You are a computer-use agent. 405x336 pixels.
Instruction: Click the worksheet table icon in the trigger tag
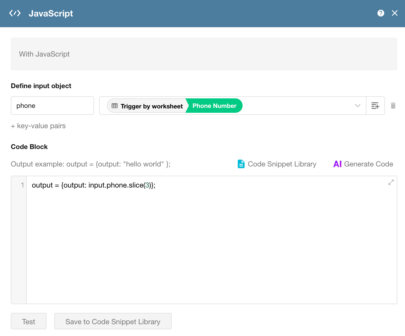115,106
